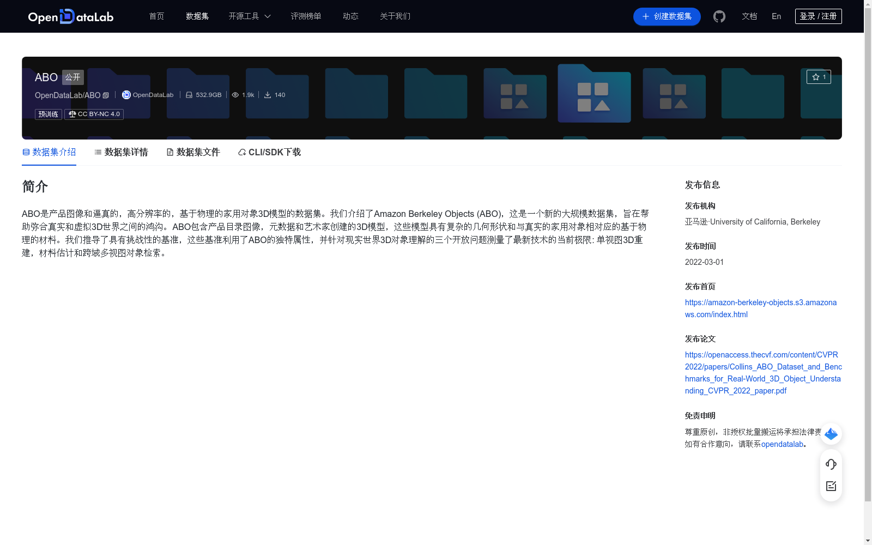
Task: Click the download count icon showing 140
Action: click(268, 95)
